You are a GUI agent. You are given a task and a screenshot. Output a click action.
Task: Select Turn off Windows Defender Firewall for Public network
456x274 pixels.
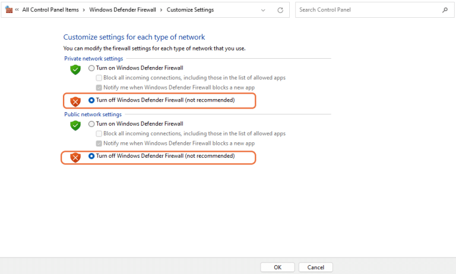(x=91, y=156)
